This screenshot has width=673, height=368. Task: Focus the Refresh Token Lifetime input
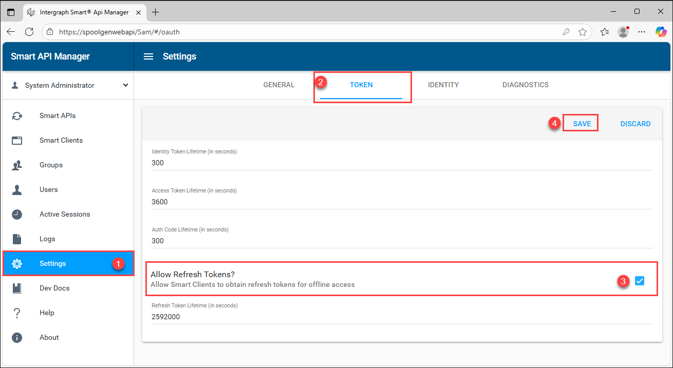tap(402, 317)
